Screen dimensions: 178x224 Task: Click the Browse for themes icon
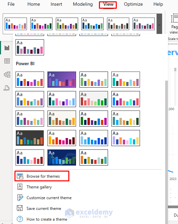[x=20, y=176]
